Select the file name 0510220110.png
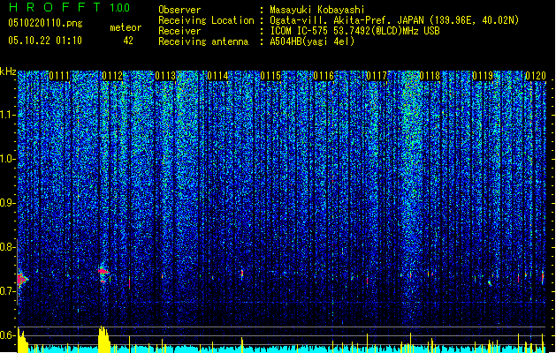This screenshot has height=353, width=556. pos(45,23)
